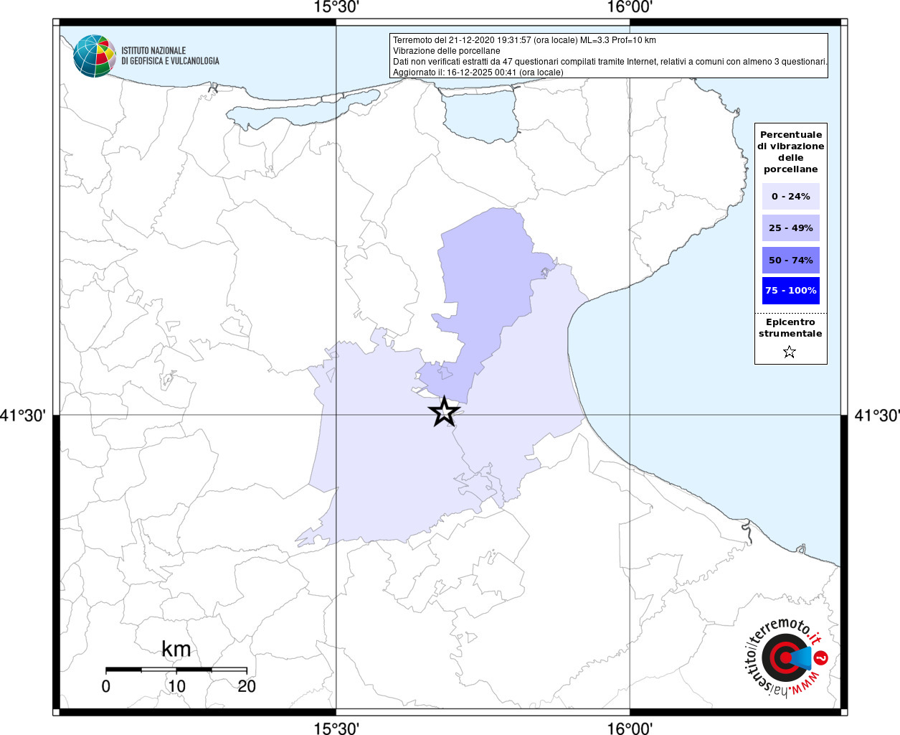Click the 'Aggiornato il' update date line
This screenshot has height=735, width=900.
coord(478,72)
